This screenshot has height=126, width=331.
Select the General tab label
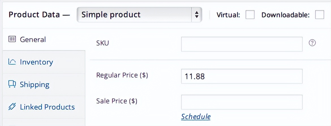click(x=33, y=39)
